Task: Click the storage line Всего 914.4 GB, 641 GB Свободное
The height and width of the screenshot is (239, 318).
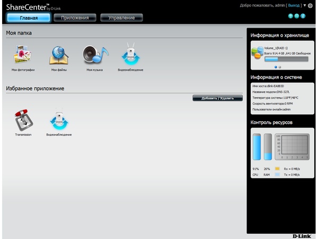Action: (287, 54)
